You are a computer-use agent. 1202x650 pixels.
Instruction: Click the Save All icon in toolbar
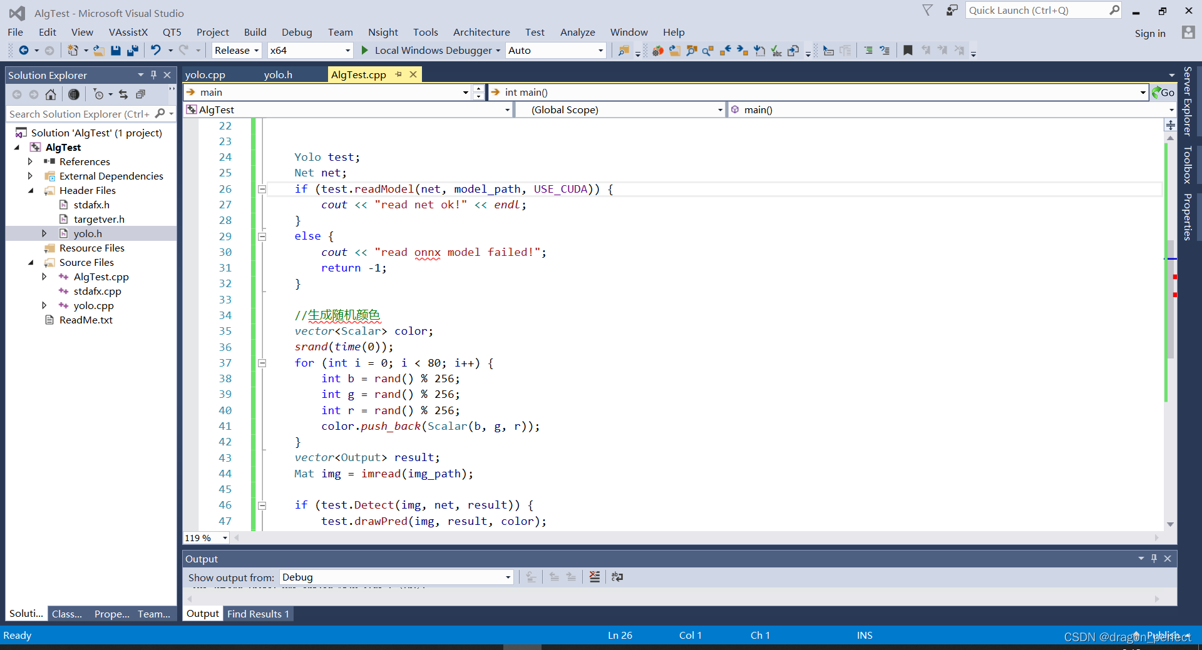click(133, 50)
